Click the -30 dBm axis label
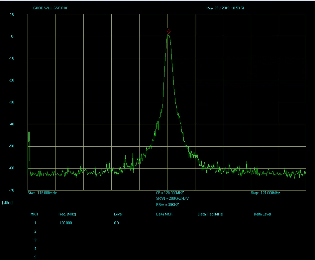315x260 pixels. pos(12,102)
